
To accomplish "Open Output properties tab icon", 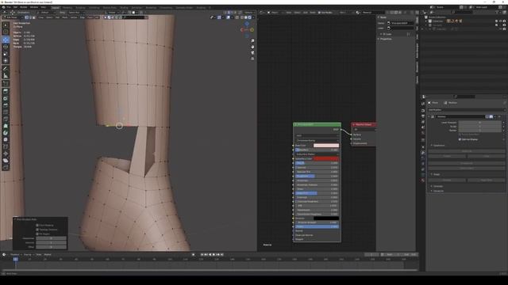I will click(423, 116).
